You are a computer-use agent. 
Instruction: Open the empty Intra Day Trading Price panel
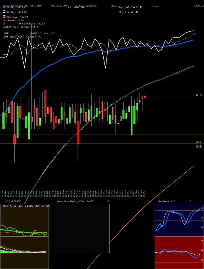(x=82, y=228)
